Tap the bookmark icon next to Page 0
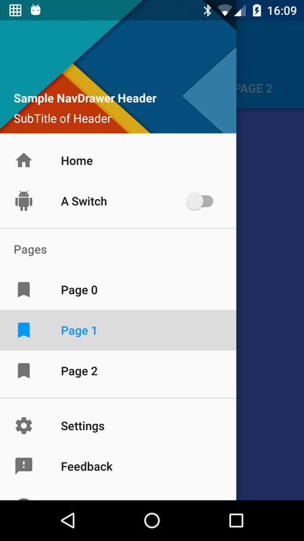The width and height of the screenshot is (304, 541). 24,290
